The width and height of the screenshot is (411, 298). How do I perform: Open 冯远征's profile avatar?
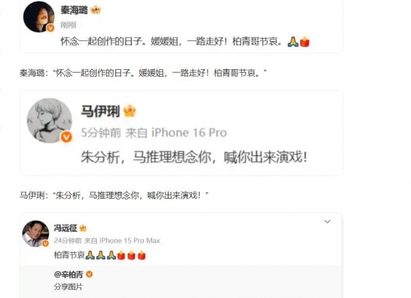(36, 234)
